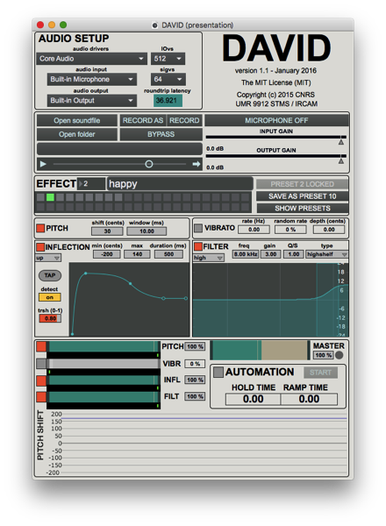
Task: Toggle the red square beside PITCH mix bar
Action: coord(41,346)
